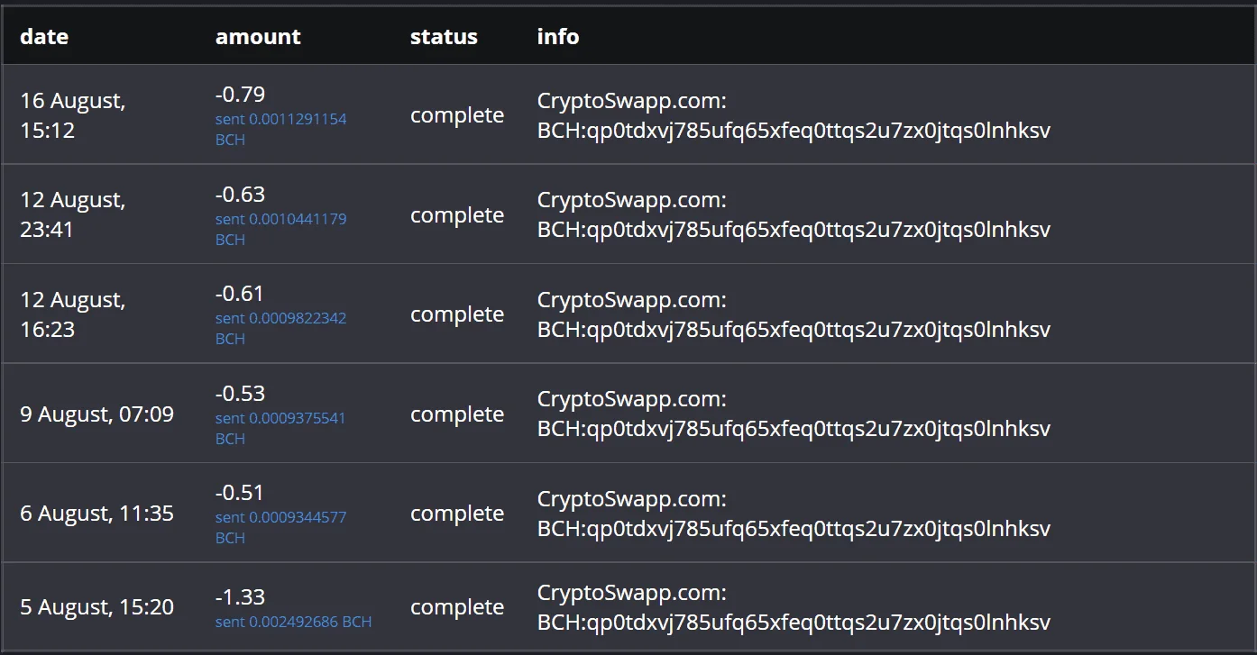
Task: Select the date 12 August, 16:23
Action: click(73, 314)
